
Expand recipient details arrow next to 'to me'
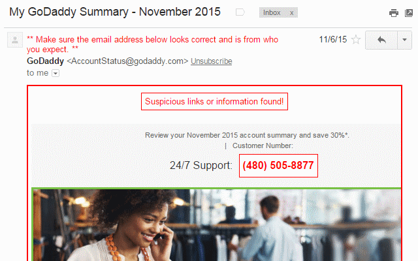(x=55, y=73)
